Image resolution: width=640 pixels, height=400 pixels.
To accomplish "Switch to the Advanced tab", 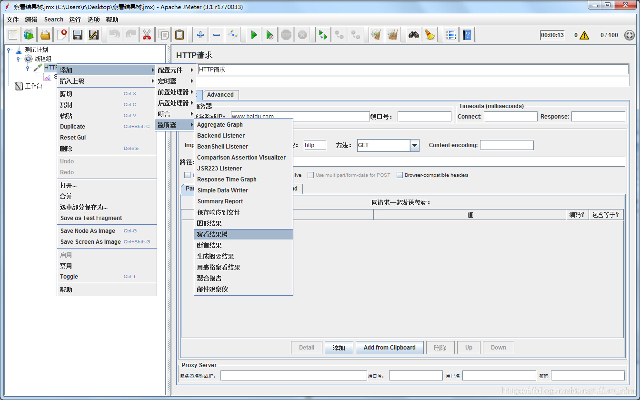I will [220, 95].
